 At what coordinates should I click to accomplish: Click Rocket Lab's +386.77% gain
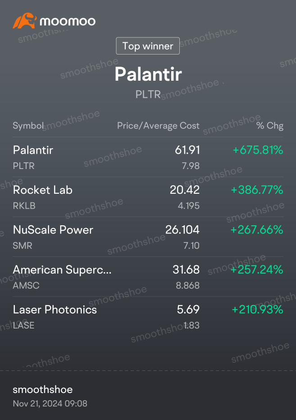257,190
